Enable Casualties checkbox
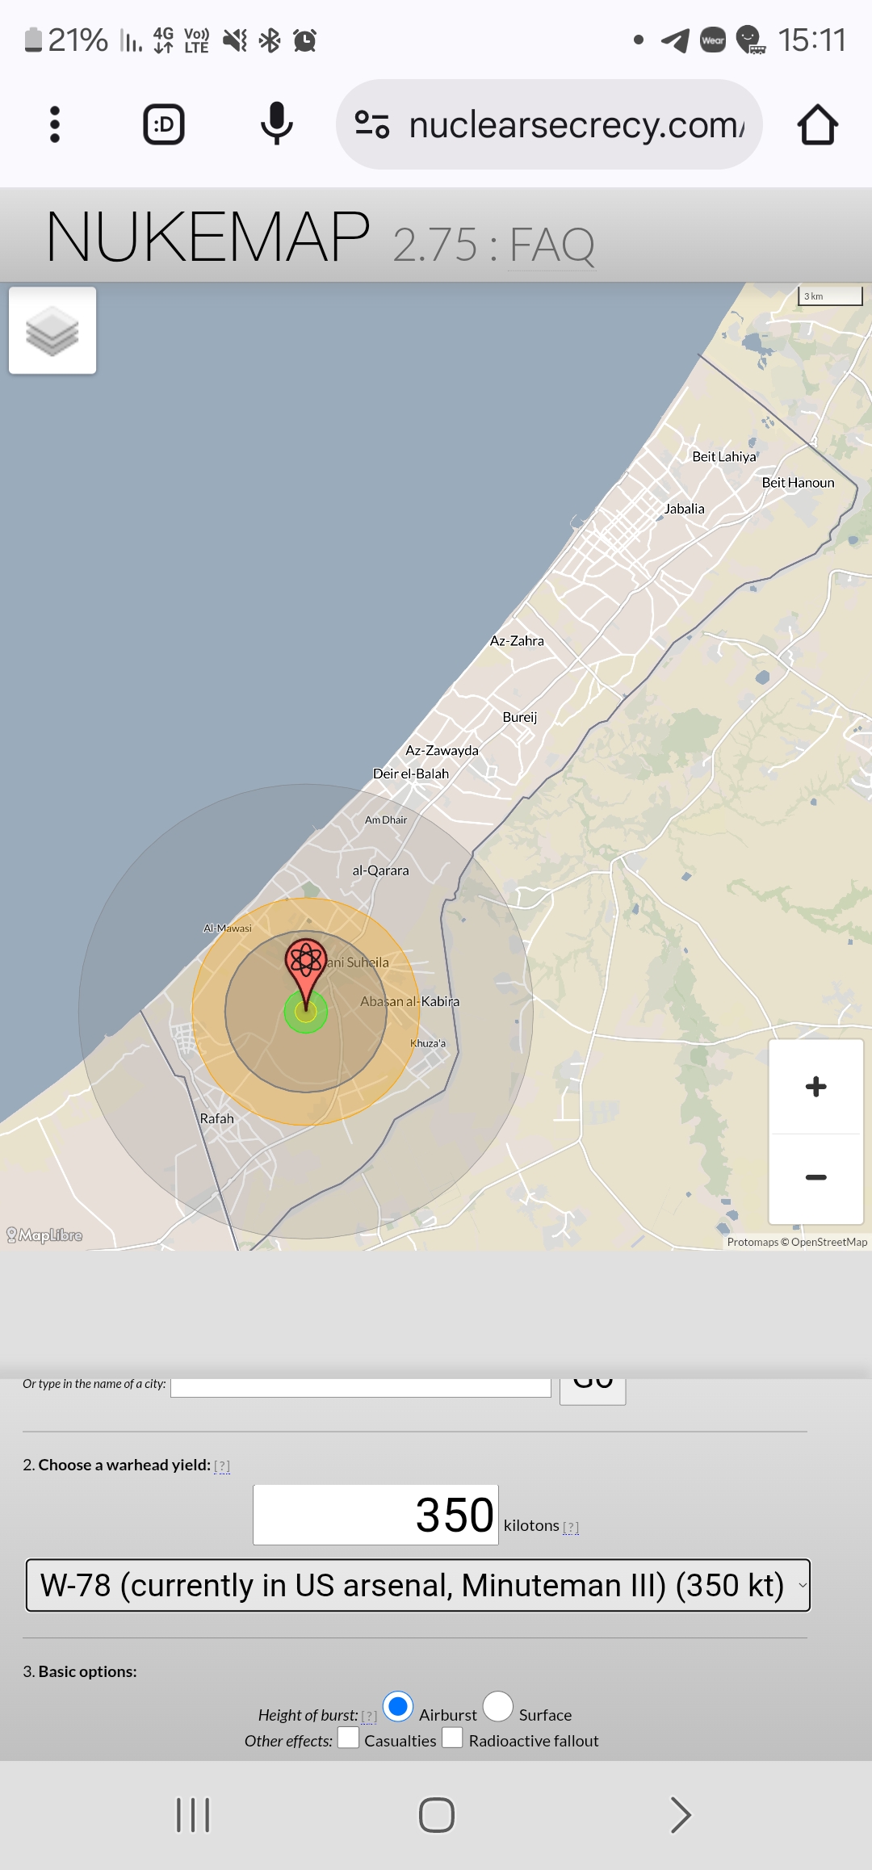This screenshot has width=872, height=1870. coord(348,1738)
